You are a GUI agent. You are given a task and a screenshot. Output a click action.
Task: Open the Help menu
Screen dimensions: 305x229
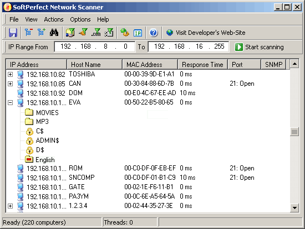coord(103,19)
